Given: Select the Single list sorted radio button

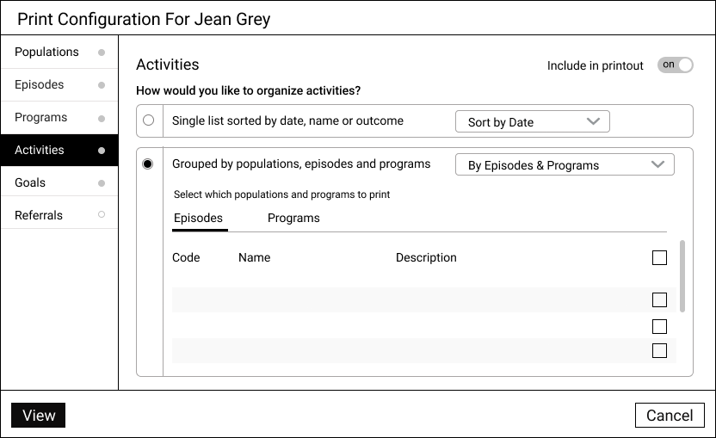Looking at the screenshot, I should tap(148, 120).
